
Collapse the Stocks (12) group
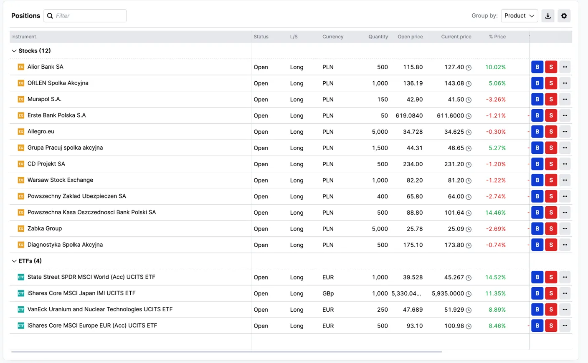point(14,51)
